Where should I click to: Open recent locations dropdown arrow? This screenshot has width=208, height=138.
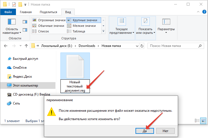click(x=20, y=46)
